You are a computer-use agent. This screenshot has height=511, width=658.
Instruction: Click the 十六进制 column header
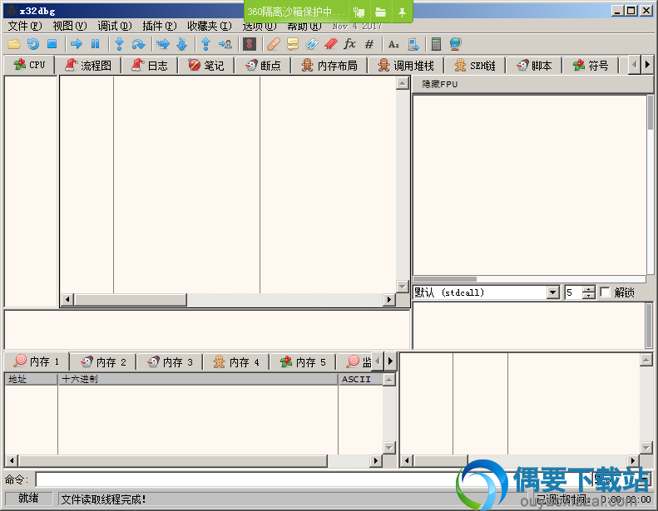click(x=198, y=380)
